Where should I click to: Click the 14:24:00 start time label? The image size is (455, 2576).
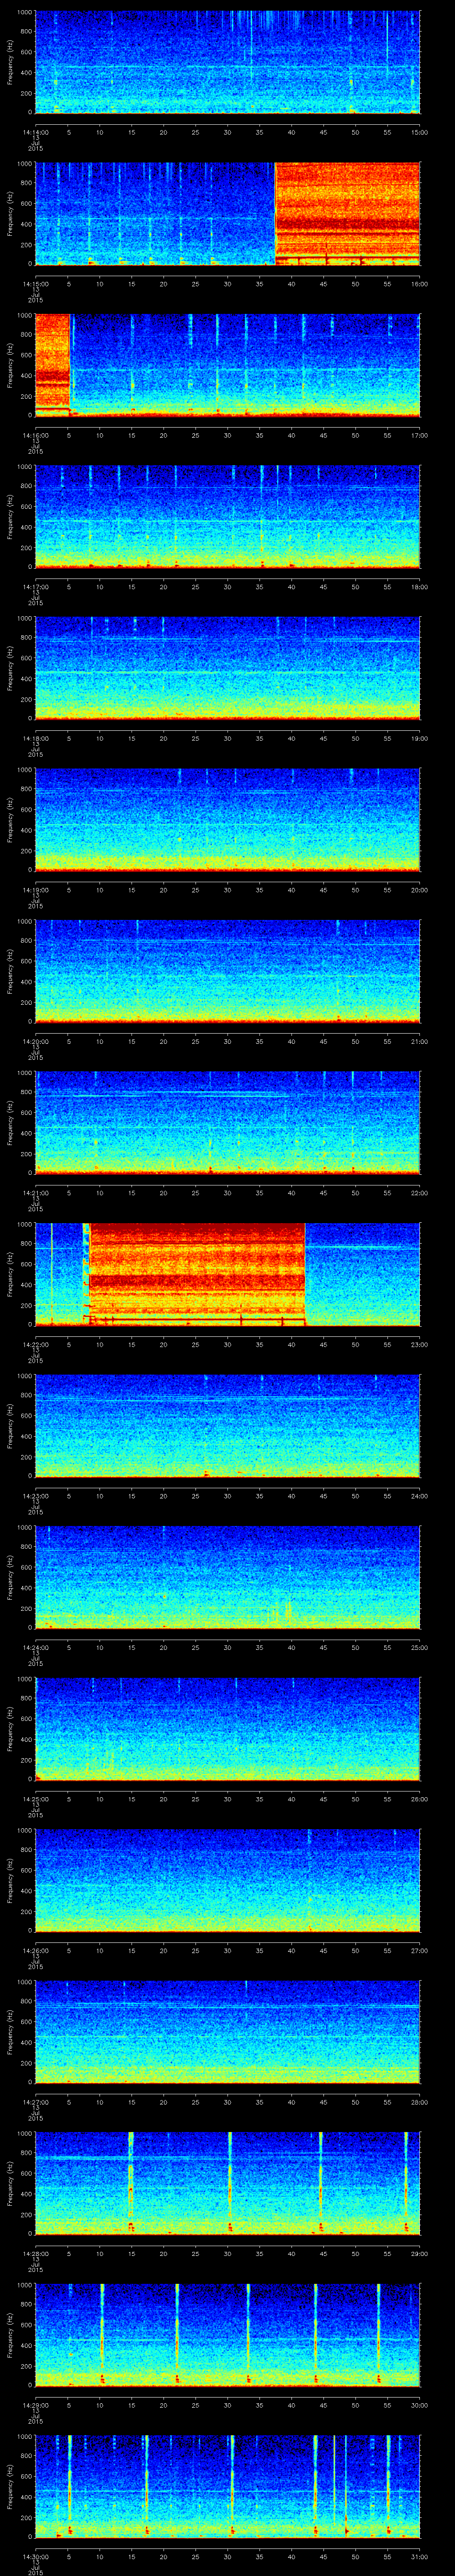click(35, 1647)
